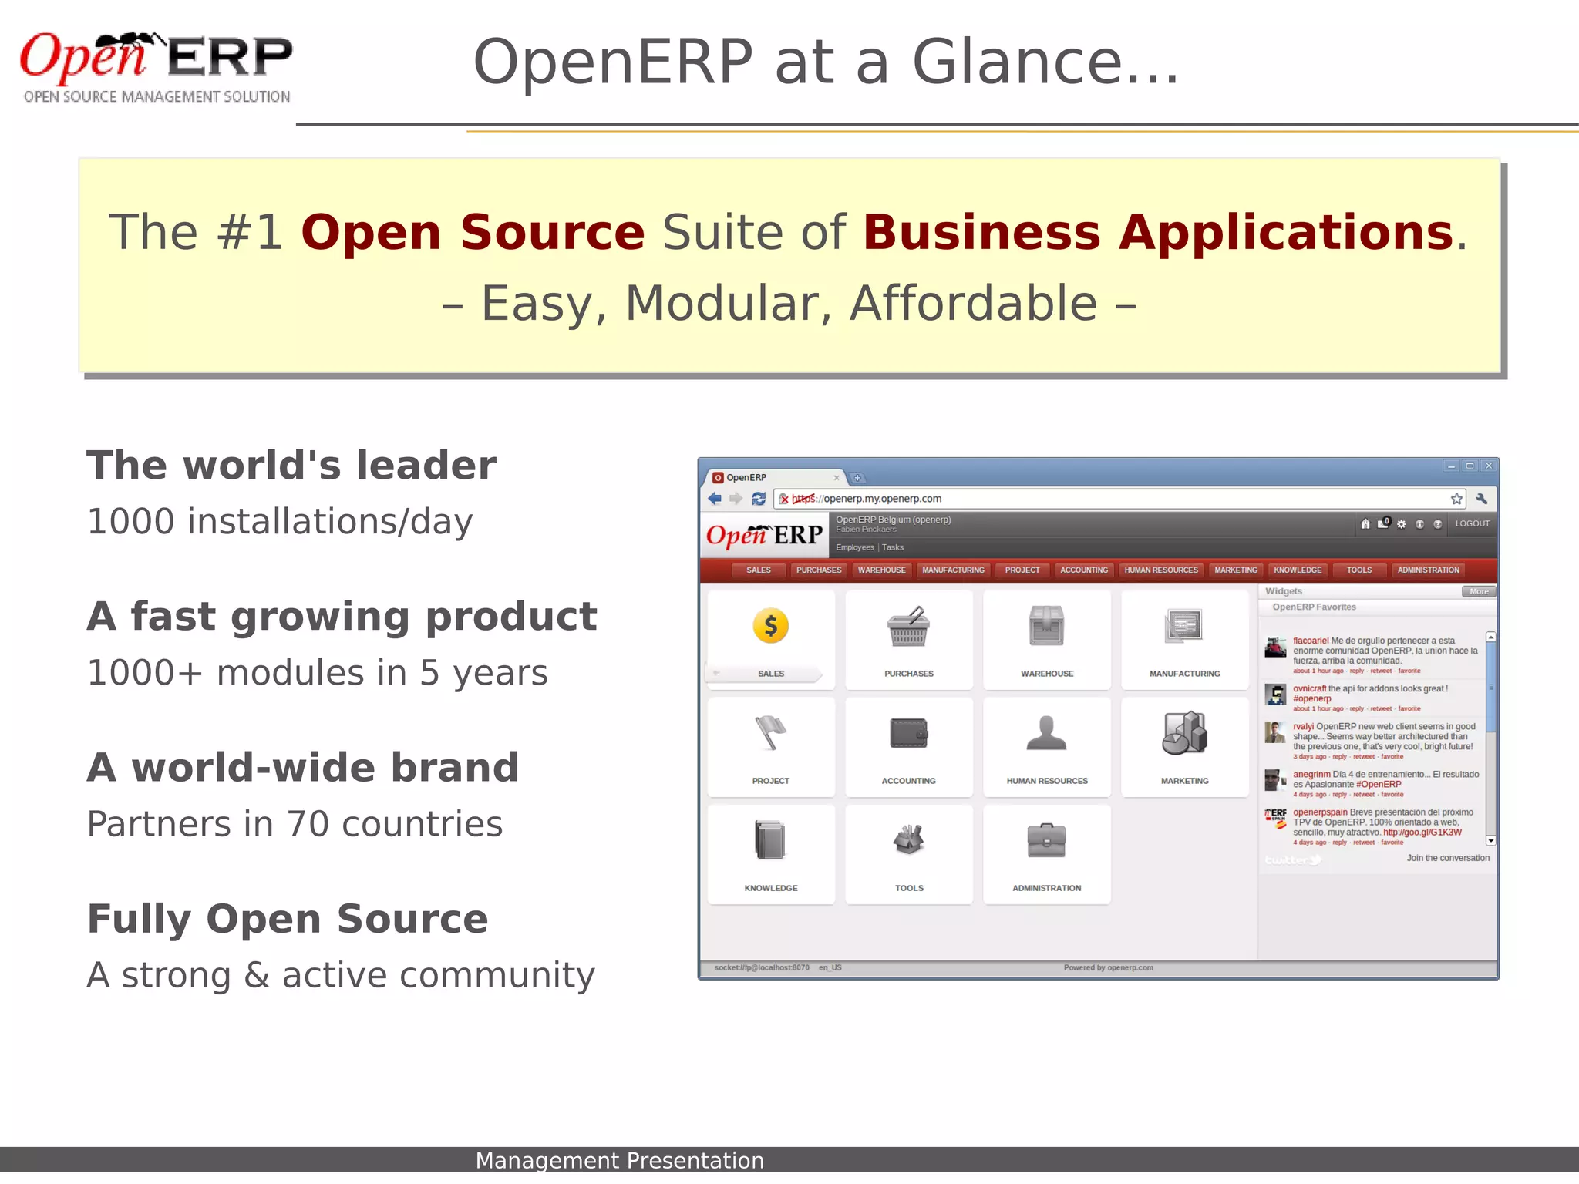
Task: Open the Sales module dollar icon
Action: coord(770,626)
